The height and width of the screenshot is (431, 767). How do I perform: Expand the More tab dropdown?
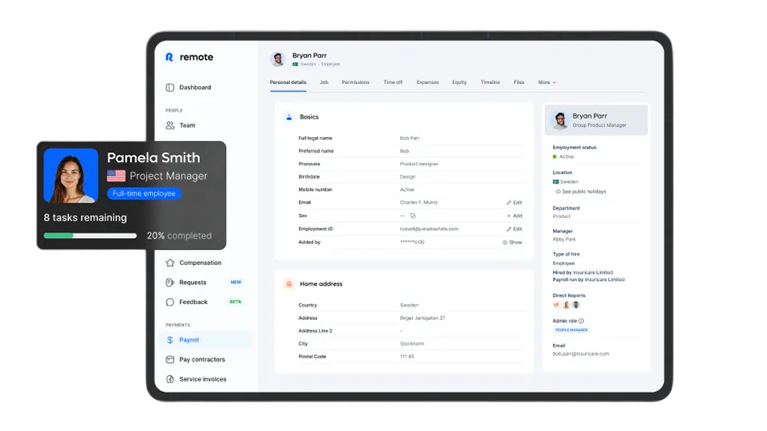546,82
